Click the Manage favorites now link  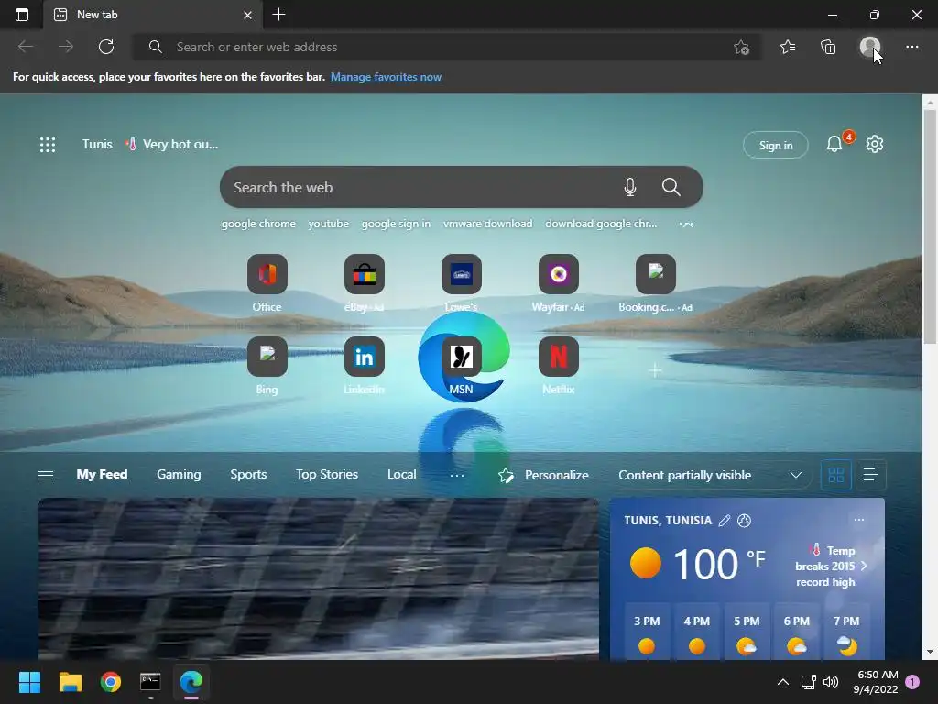(386, 77)
